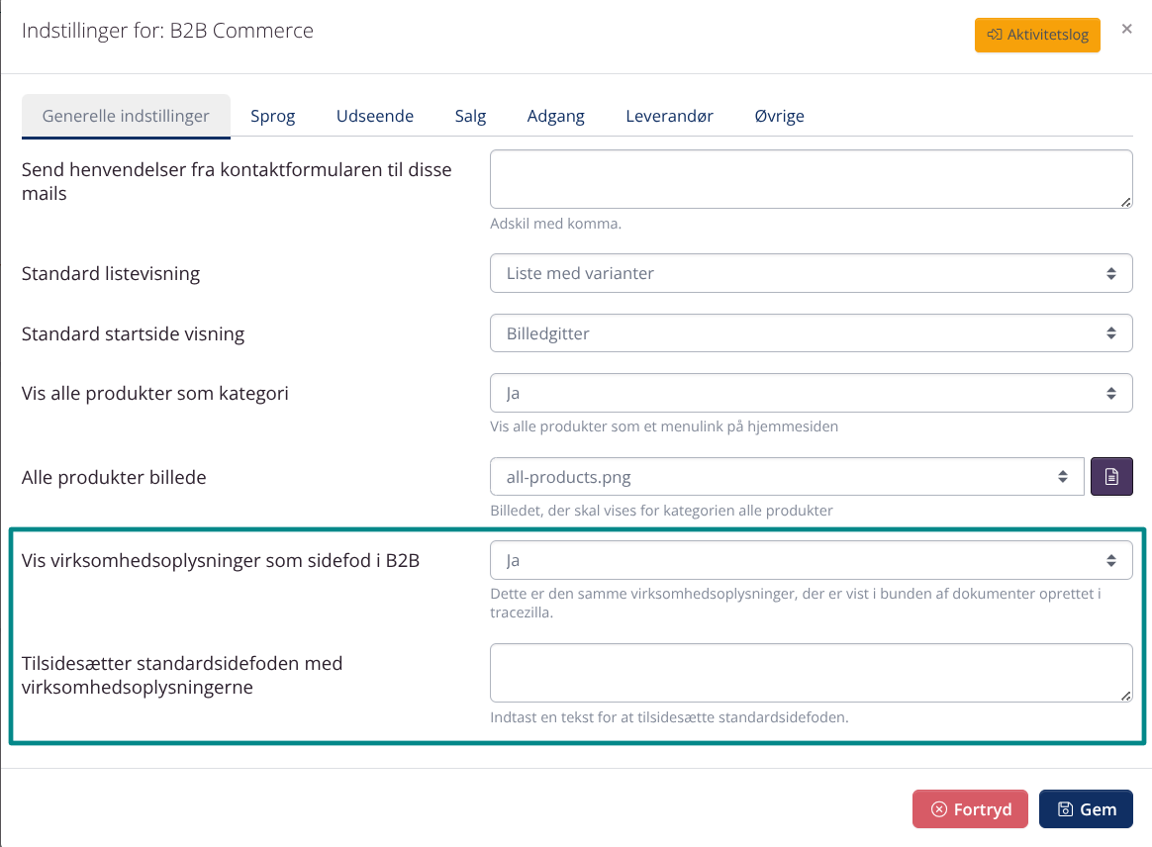Screen dimensions: 1152x847
Task: Open the Standard startside visning dropdown
Action: click(x=811, y=332)
